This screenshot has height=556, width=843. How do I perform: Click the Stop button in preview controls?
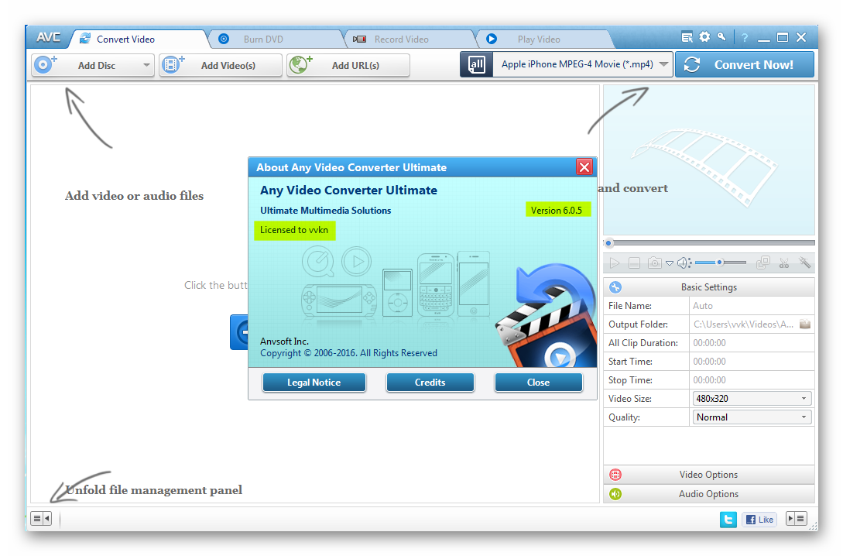tap(635, 263)
